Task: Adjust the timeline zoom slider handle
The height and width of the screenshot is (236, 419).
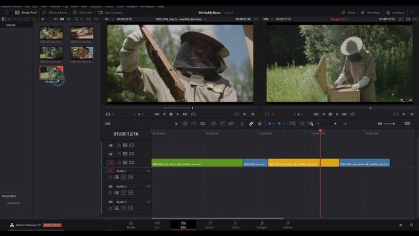Action: pyautogui.click(x=335, y=124)
